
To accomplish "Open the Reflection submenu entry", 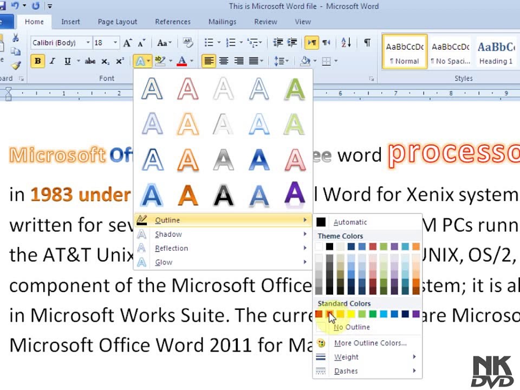I will click(x=223, y=248).
